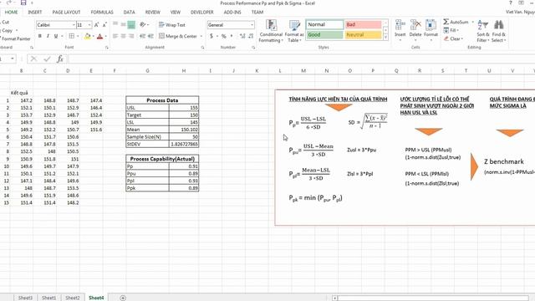The image size is (535, 301).
Task: Click the AutoSum sigma icon
Action: tap(446, 22)
